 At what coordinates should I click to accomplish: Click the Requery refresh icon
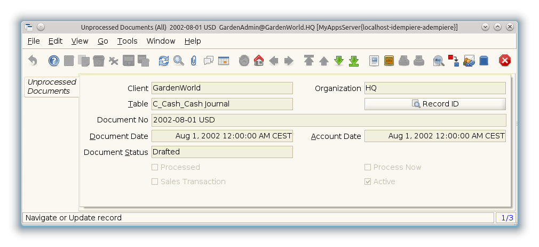(164, 61)
